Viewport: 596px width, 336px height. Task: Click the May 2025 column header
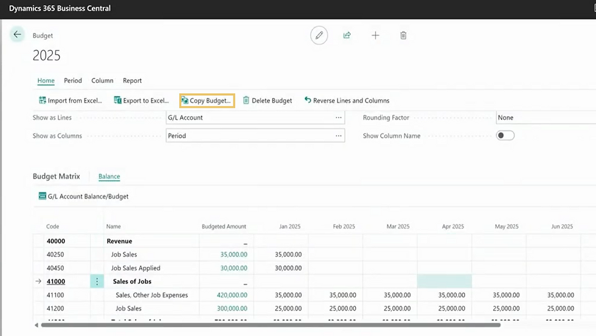click(507, 226)
